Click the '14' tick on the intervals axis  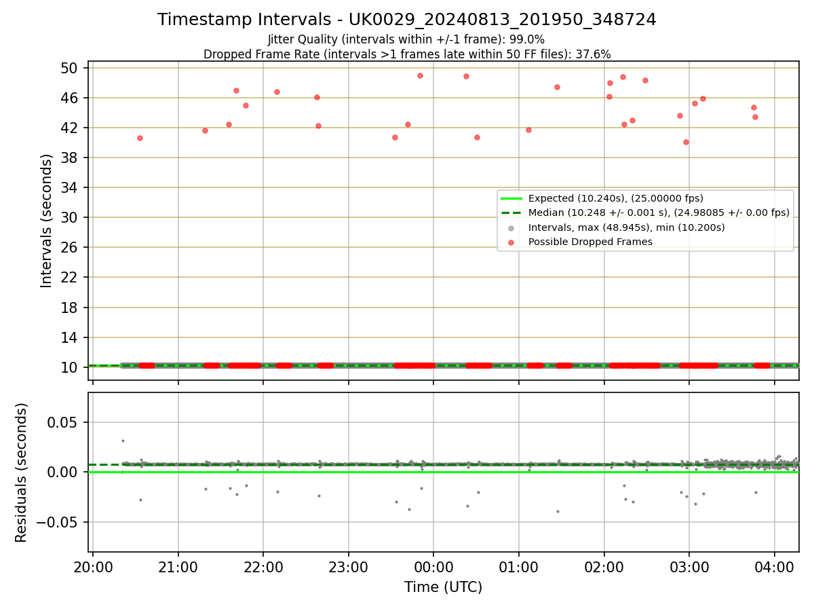point(70,337)
